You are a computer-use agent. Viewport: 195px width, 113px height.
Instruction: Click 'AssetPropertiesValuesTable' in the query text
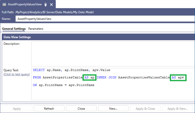pos(144,77)
